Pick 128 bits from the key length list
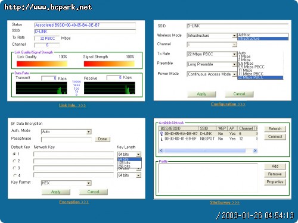298x223 pixels. (129, 163)
